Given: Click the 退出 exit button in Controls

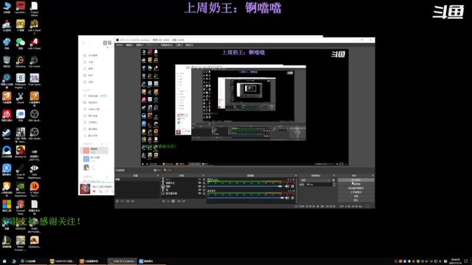Looking at the screenshot, I should pyautogui.click(x=356, y=200).
